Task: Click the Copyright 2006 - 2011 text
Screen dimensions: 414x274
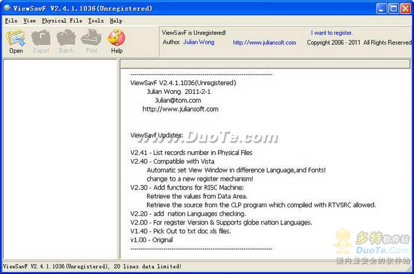Action: [359, 43]
